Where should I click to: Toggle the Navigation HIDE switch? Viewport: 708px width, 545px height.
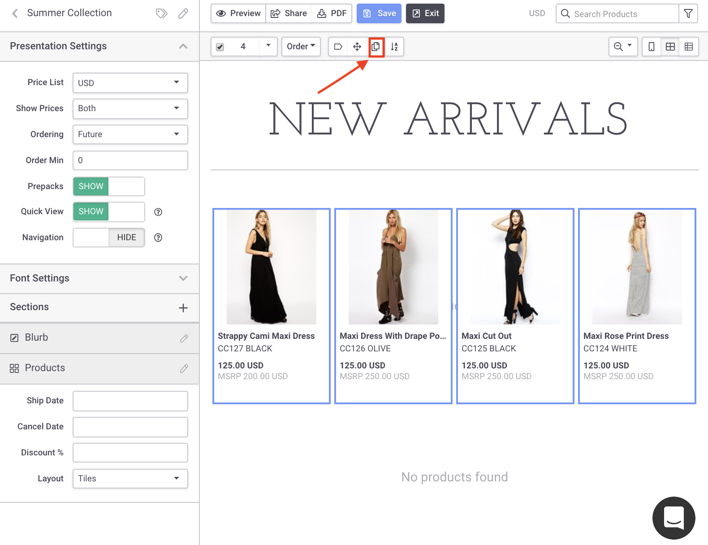coord(109,238)
